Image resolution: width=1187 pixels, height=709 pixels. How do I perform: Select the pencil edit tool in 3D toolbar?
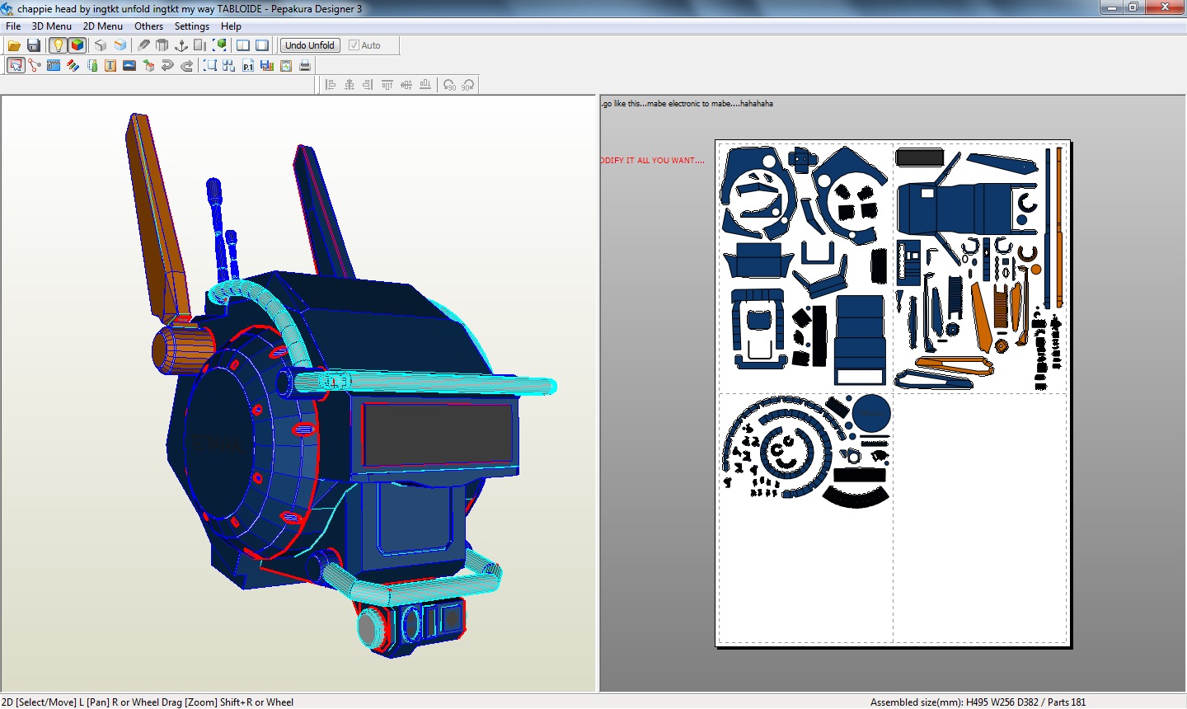143,45
